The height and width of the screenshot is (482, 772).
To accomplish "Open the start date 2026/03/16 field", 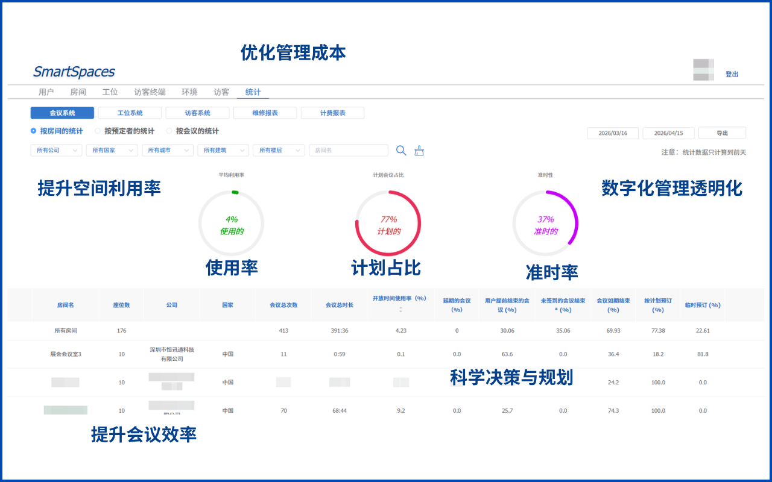I will 613,133.
